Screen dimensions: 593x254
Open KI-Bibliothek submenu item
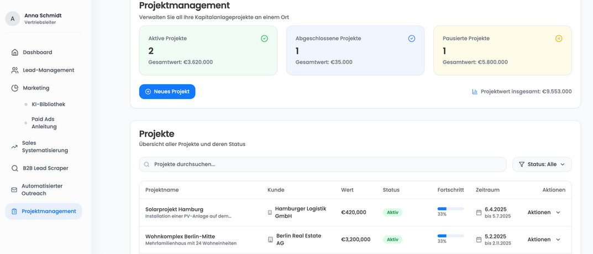(x=49, y=104)
